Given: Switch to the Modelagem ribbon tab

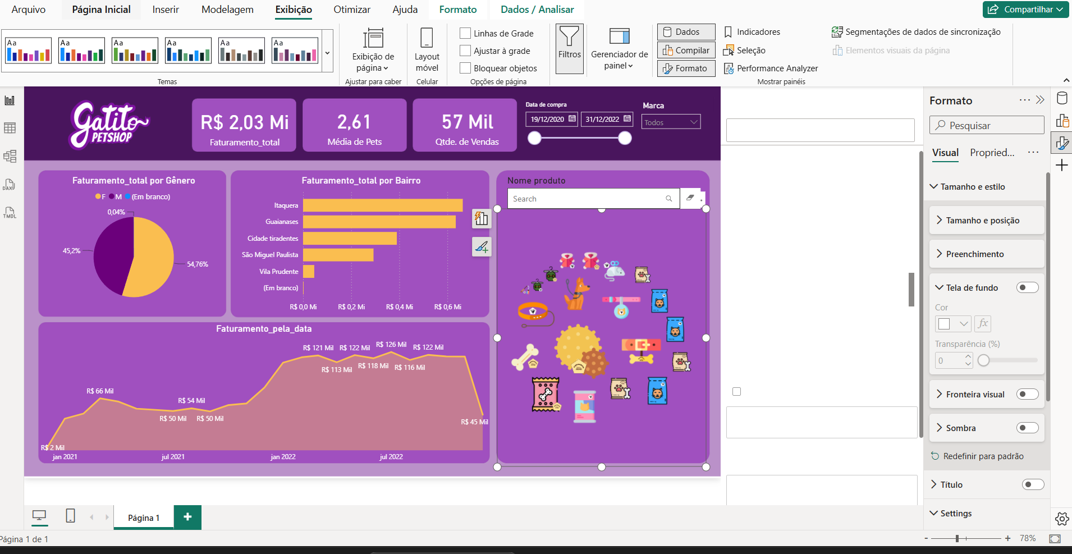Looking at the screenshot, I should coord(227,10).
